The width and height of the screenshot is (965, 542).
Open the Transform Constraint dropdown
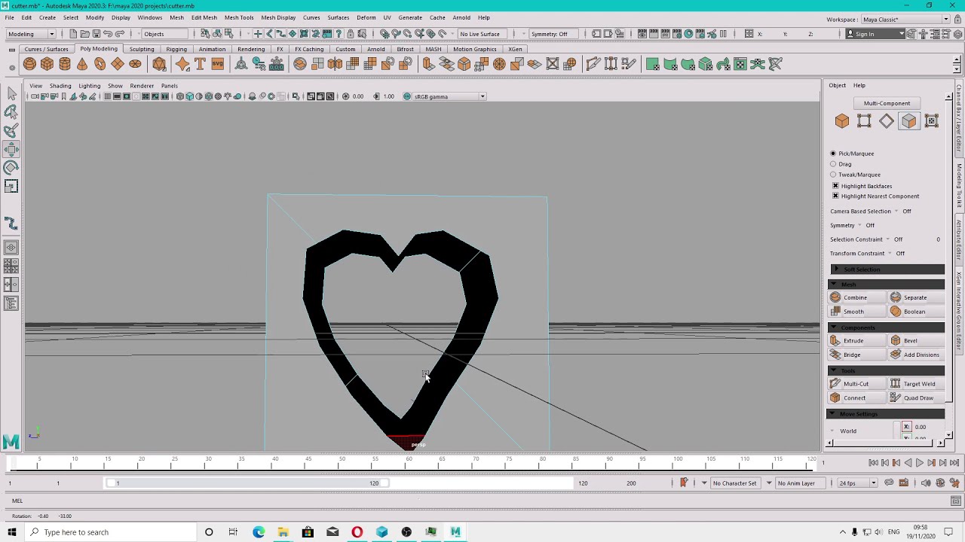[x=890, y=254]
